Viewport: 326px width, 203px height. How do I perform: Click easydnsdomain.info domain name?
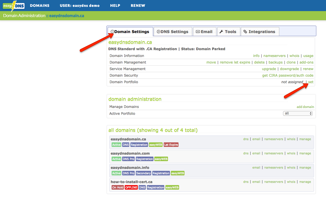(x=130, y=168)
